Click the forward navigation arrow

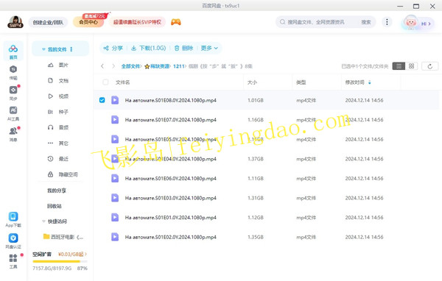[x=113, y=66]
